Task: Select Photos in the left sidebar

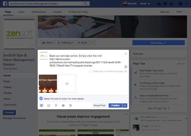Action: click(x=7, y=93)
